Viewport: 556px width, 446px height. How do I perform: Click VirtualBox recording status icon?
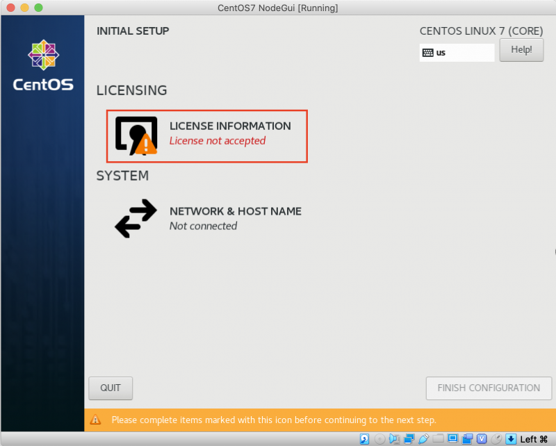467,439
